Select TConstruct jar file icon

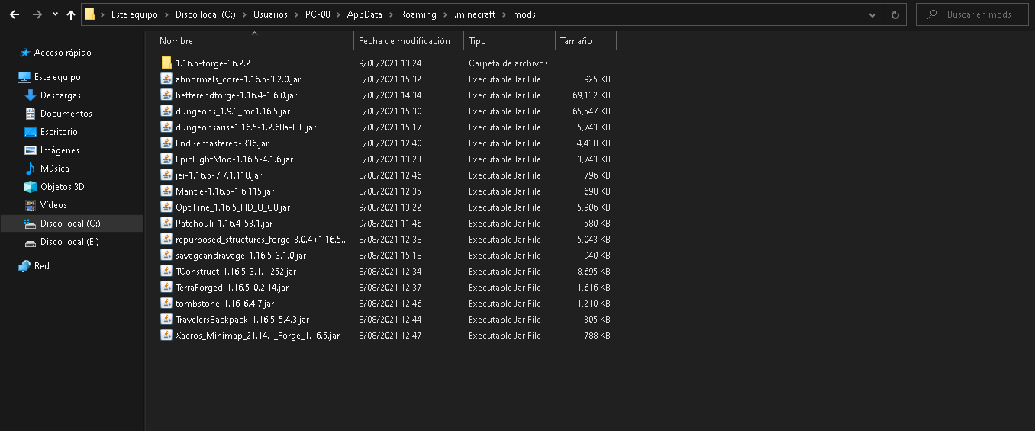tap(166, 271)
